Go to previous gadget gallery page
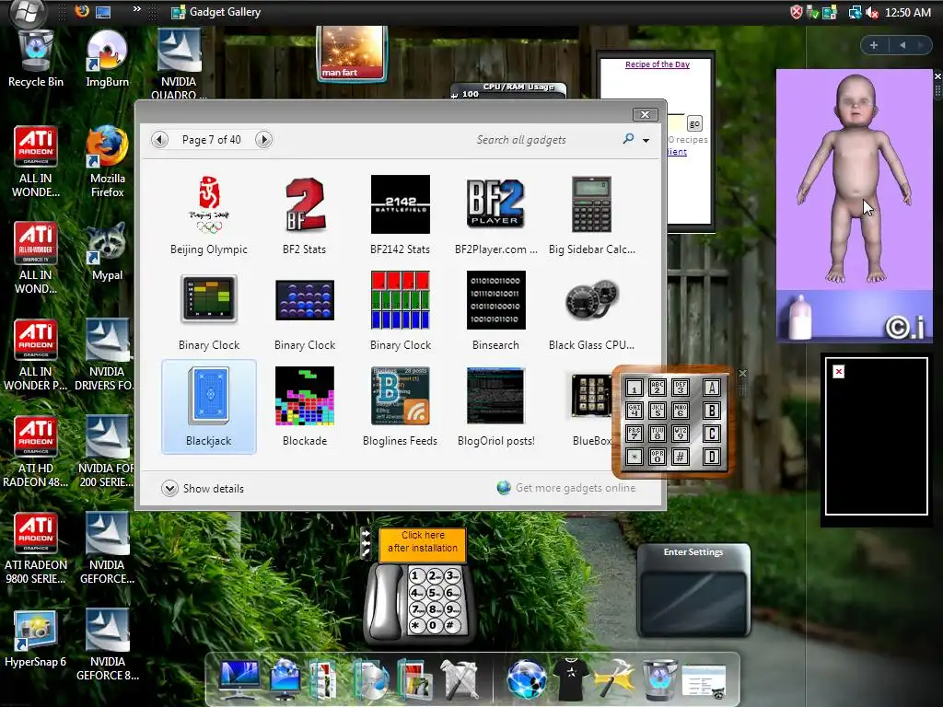 coord(159,140)
